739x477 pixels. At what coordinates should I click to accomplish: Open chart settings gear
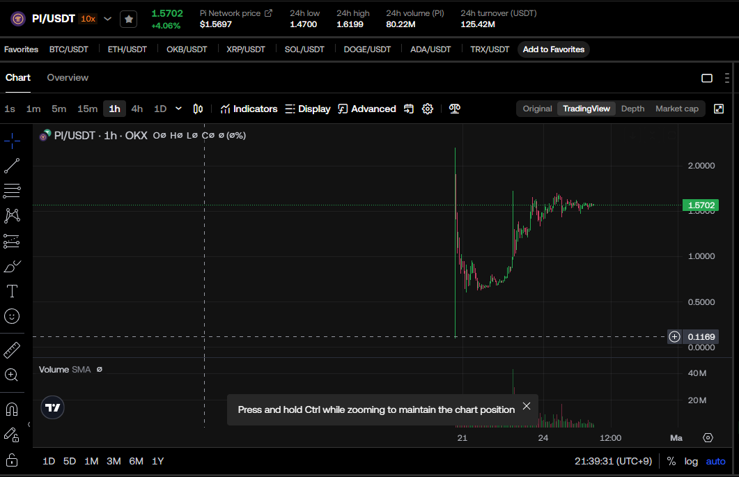pos(428,109)
